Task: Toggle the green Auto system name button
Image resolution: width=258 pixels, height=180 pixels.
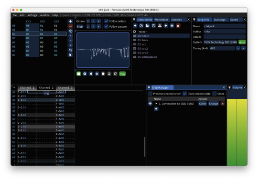Action: tap(242, 42)
